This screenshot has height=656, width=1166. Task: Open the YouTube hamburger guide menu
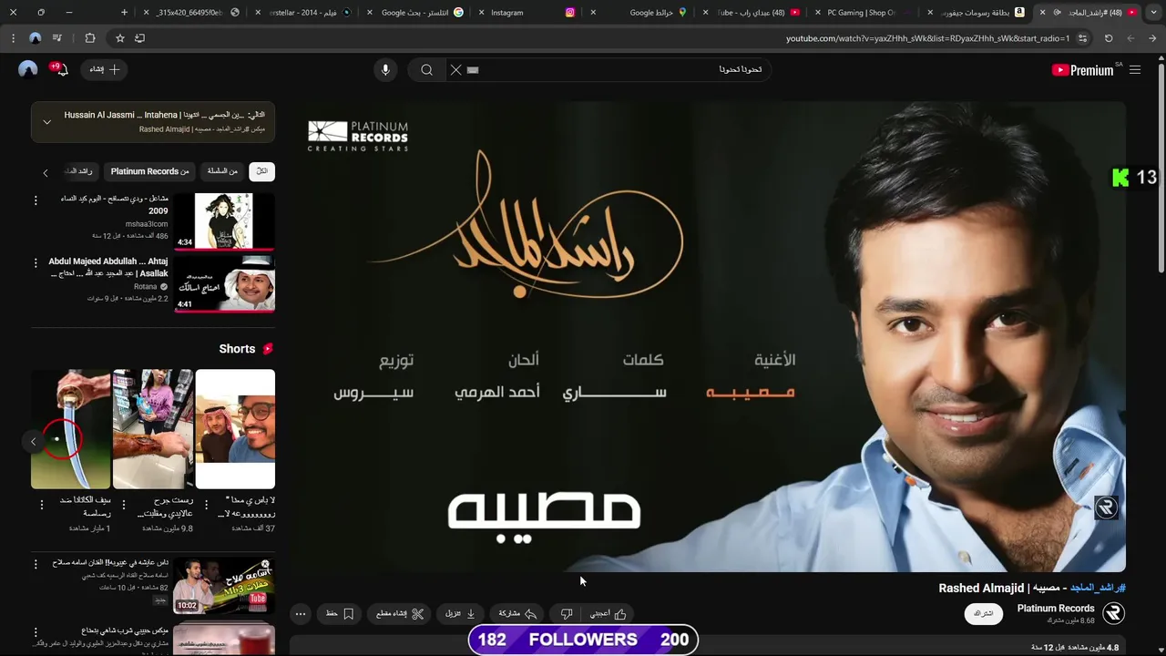coord(1134,70)
